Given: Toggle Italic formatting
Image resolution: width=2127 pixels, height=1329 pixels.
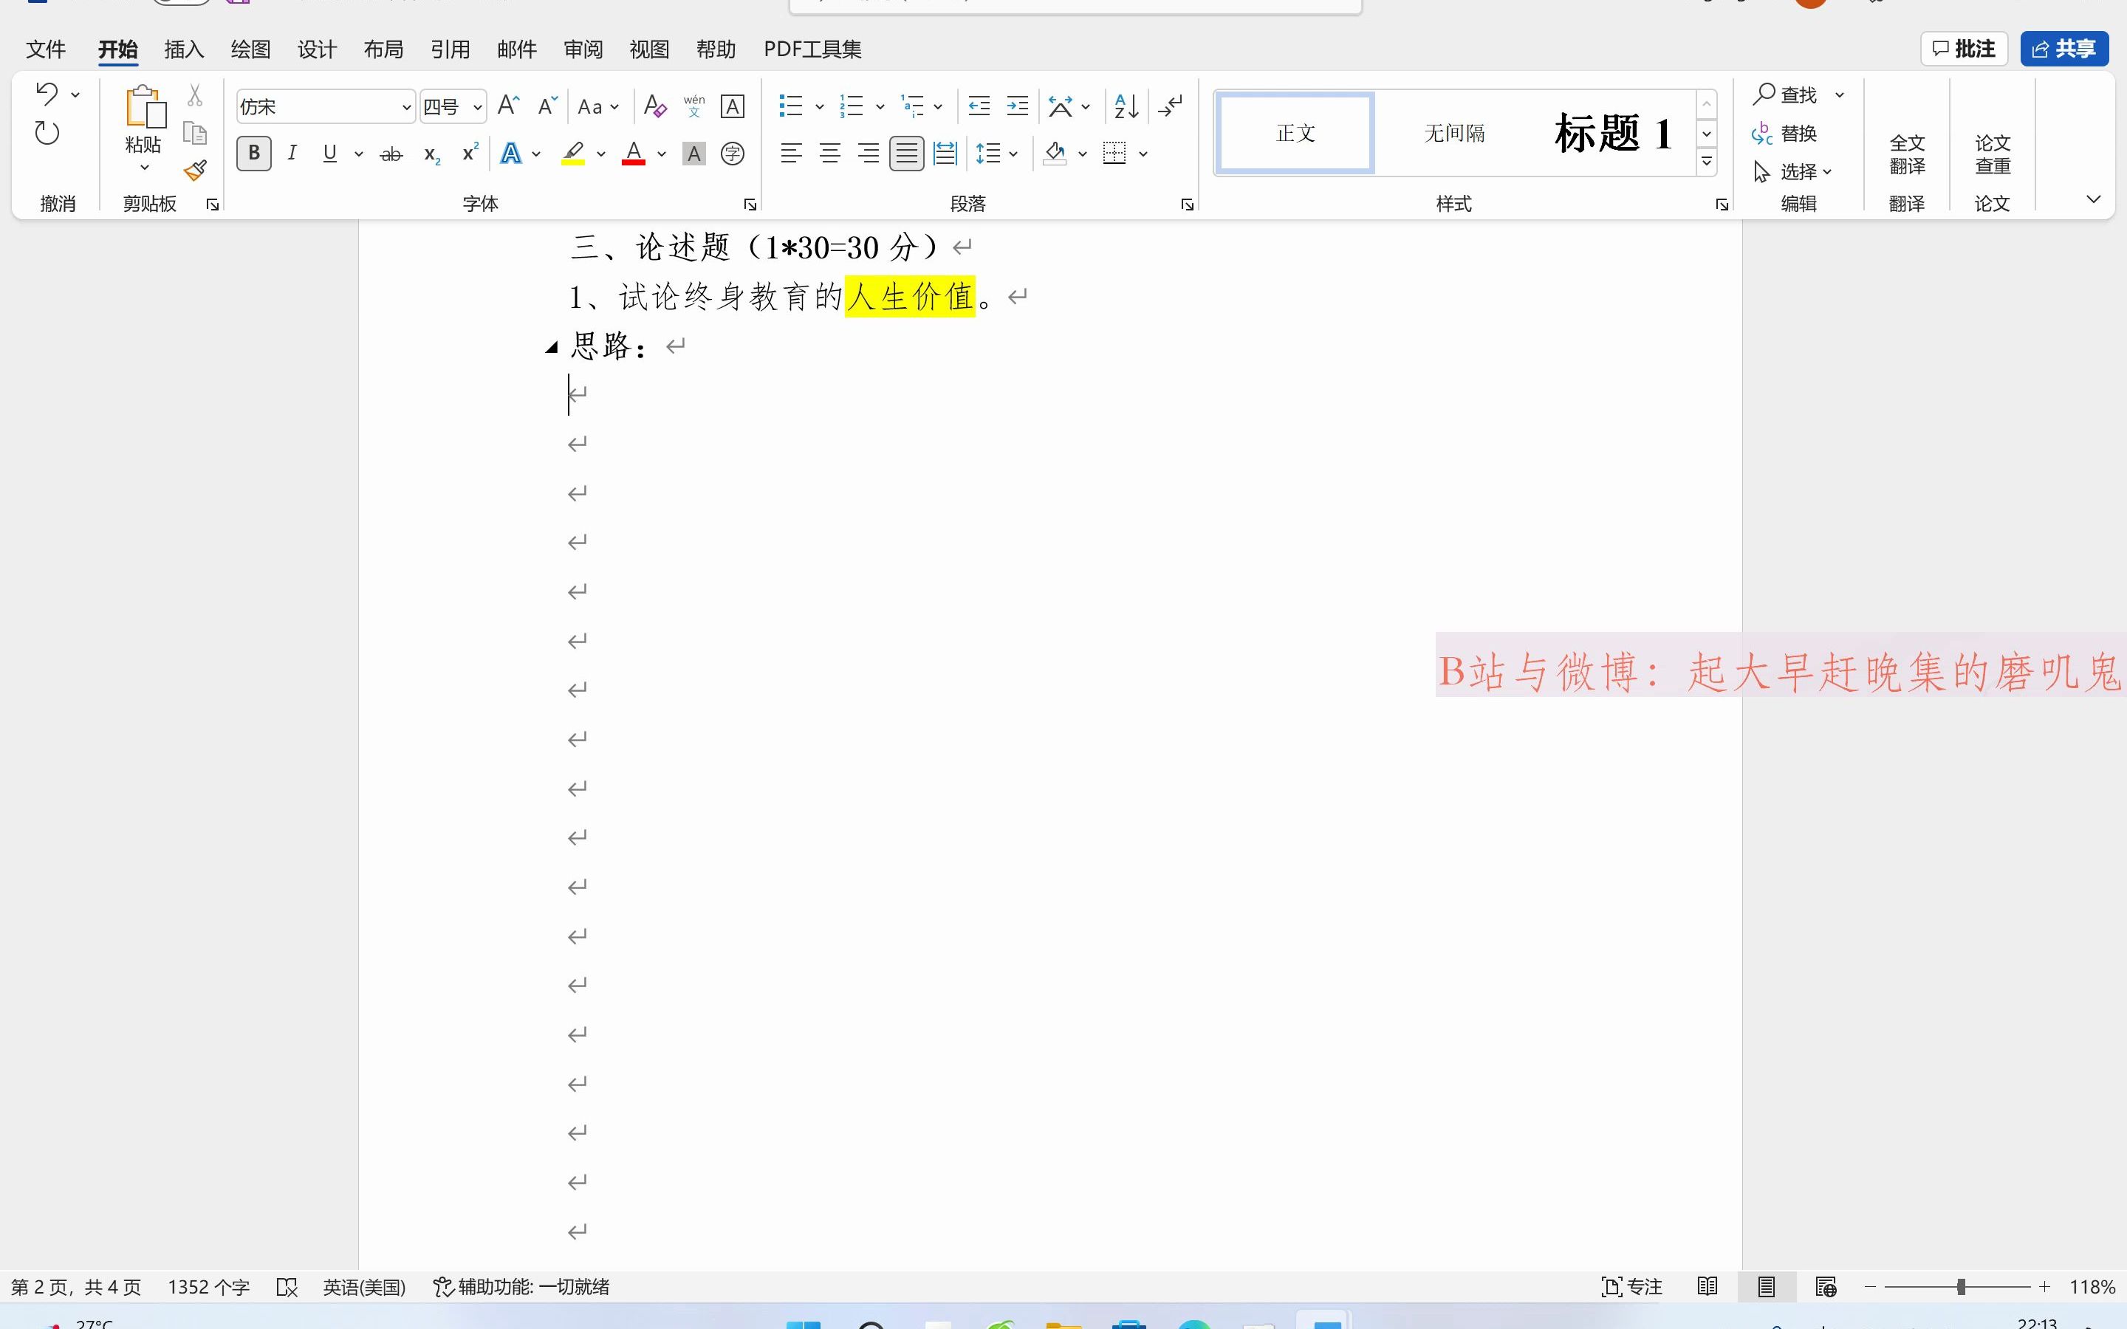Looking at the screenshot, I should (x=292, y=154).
